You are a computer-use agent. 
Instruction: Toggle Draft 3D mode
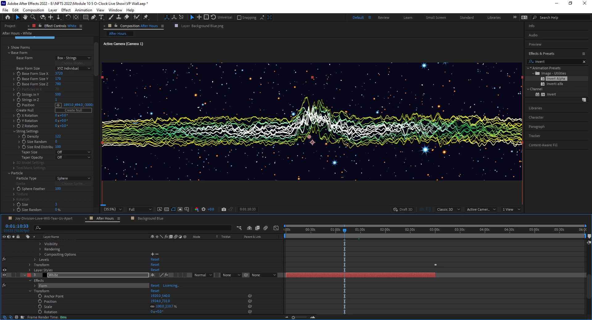pyautogui.click(x=403, y=209)
